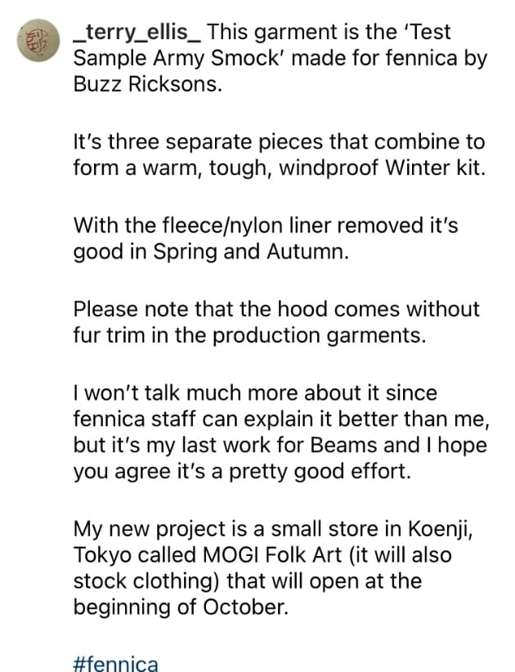The image size is (515, 672).
Task: Click the store name 'MOGI Folk Art'
Action: tap(272, 555)
